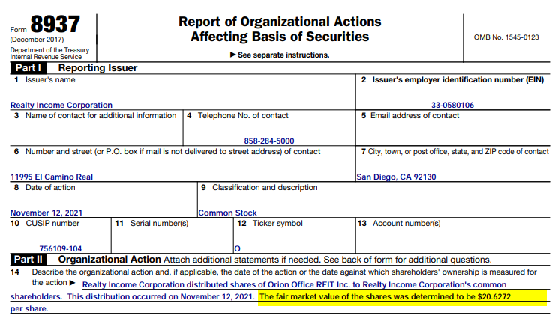
Task: Click 'Telephone No. of contact' label
Action: (243, 116)
